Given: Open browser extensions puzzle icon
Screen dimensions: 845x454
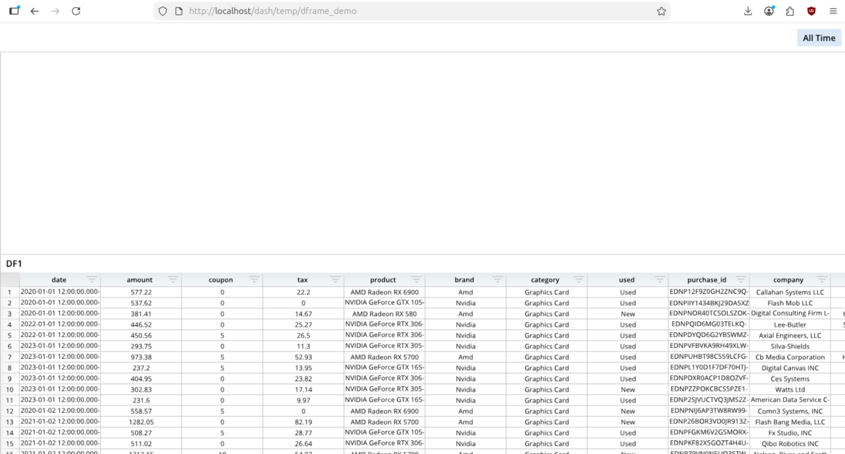Looking at the screenshot, I should click(790, 11).
